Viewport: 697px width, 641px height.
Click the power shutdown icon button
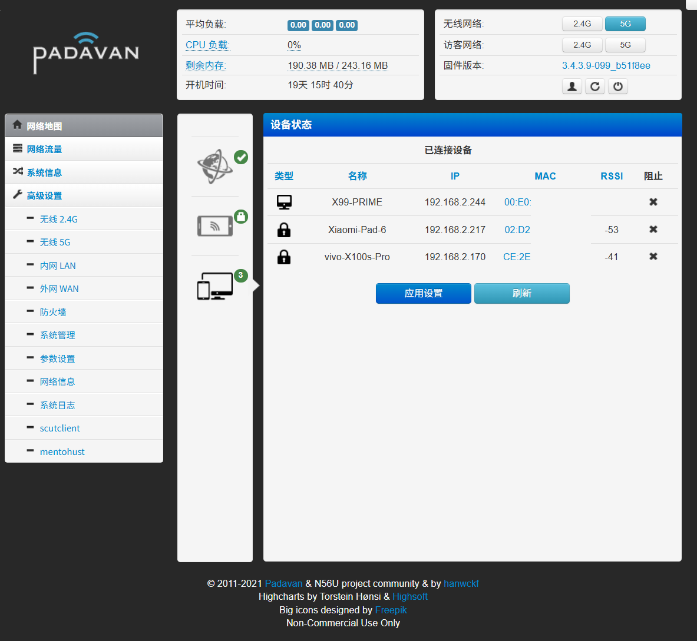(617, 87)
